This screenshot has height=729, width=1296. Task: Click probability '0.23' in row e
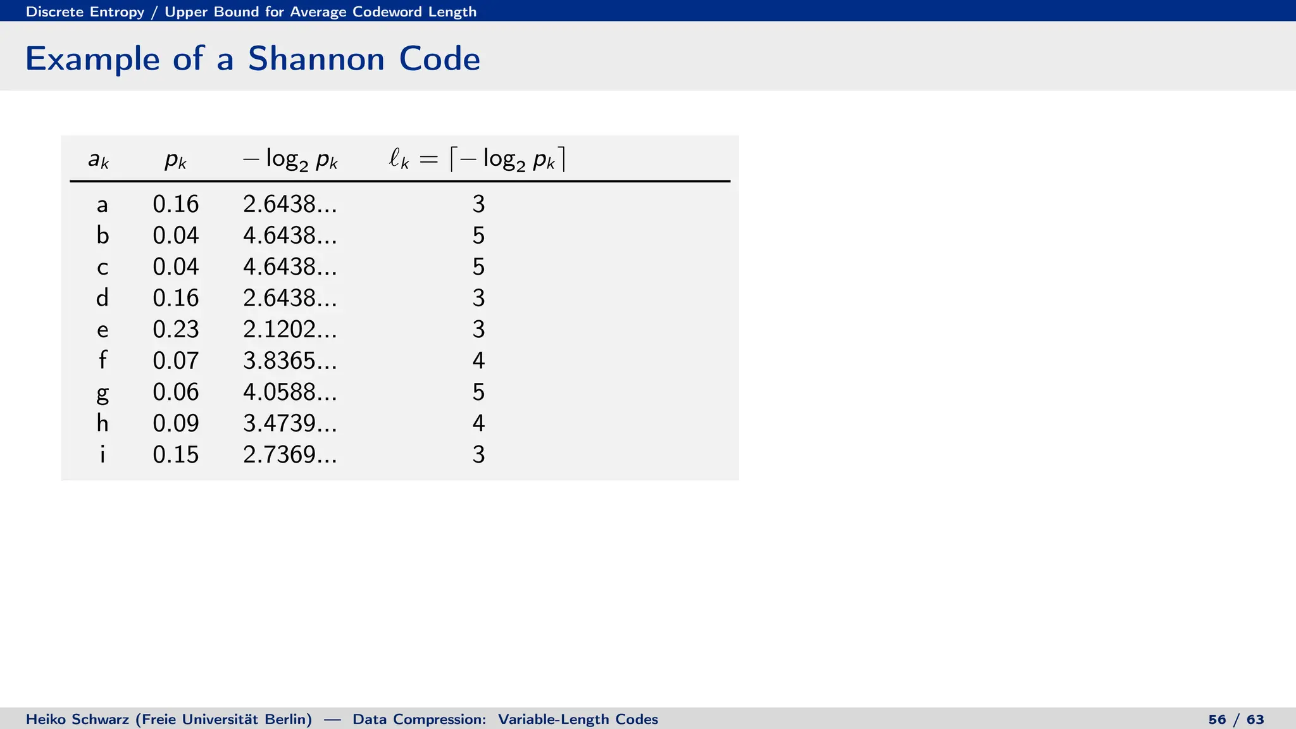click(x=176, y=329)
